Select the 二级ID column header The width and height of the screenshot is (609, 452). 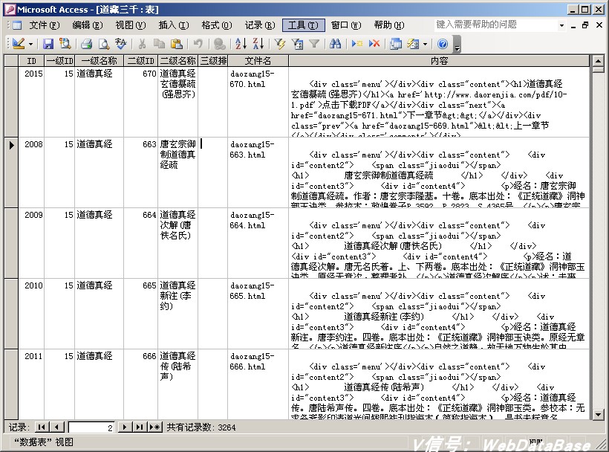click(140, 61)
